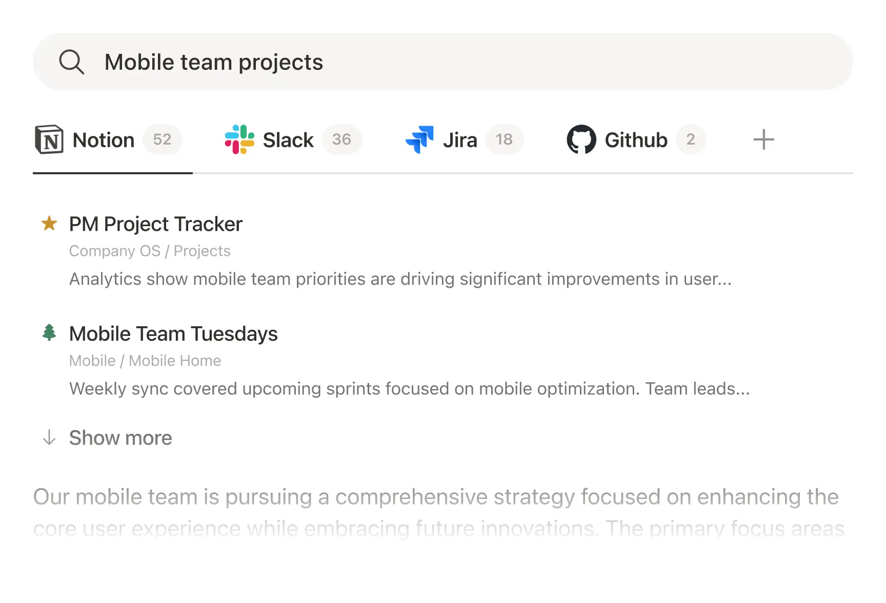Click the Slack logo icon
This screenshot has height=603, width=886.
point(239,139)
